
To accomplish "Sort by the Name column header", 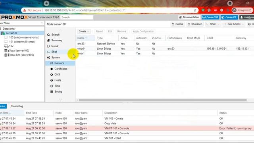I will coord(85,38).
